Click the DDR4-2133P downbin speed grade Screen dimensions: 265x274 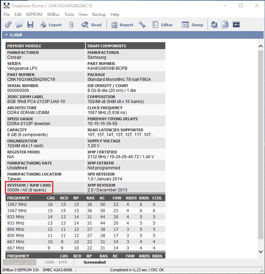click(29, 124)
